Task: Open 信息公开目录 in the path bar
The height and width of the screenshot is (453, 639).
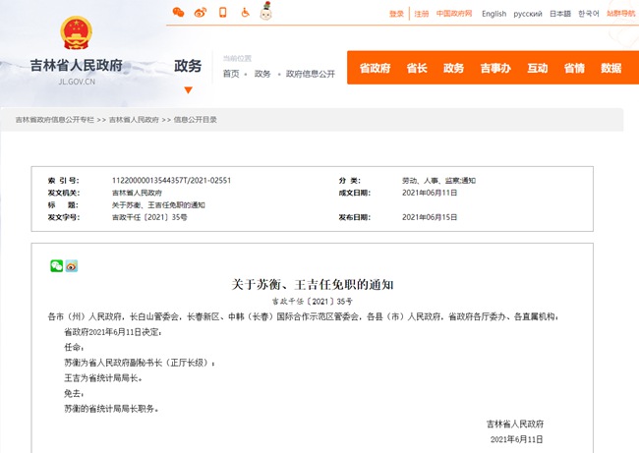Action: 196,120
